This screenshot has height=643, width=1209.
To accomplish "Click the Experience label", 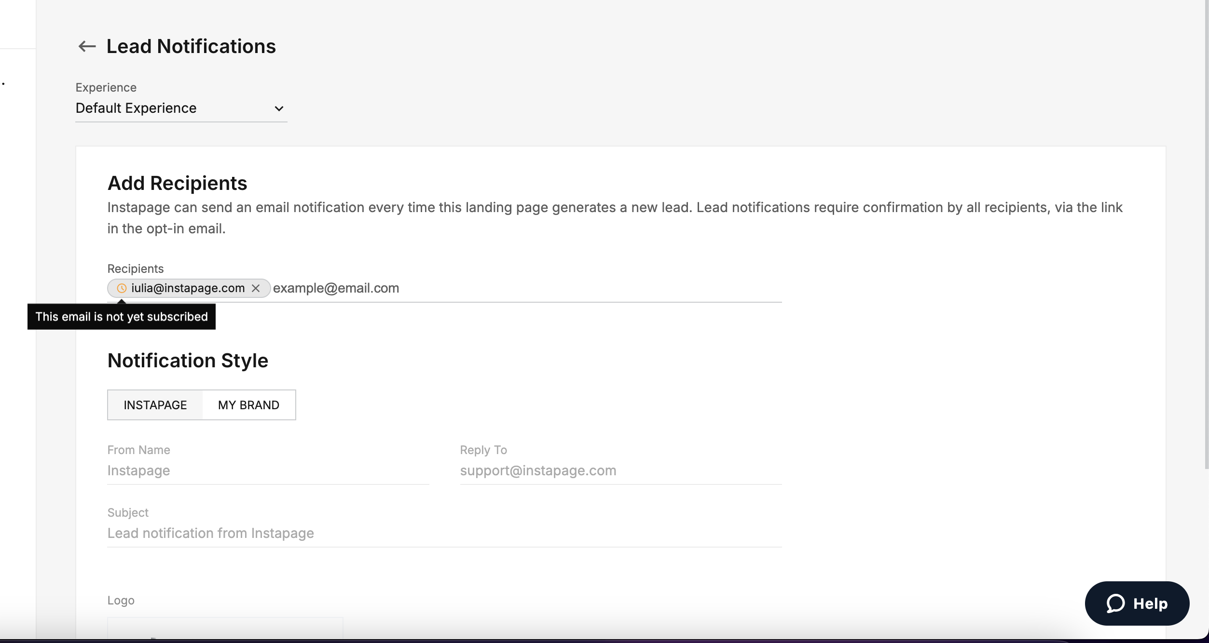I will (x=106, y=88).
